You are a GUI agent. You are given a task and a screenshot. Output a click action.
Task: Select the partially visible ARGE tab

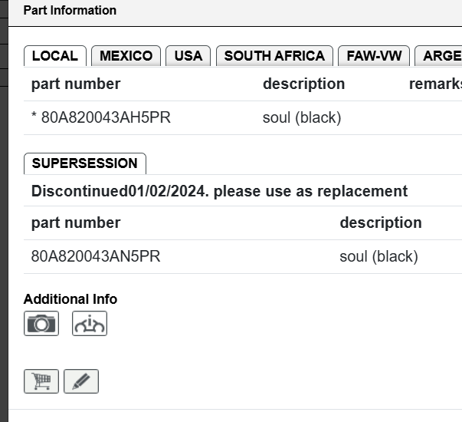441,56
